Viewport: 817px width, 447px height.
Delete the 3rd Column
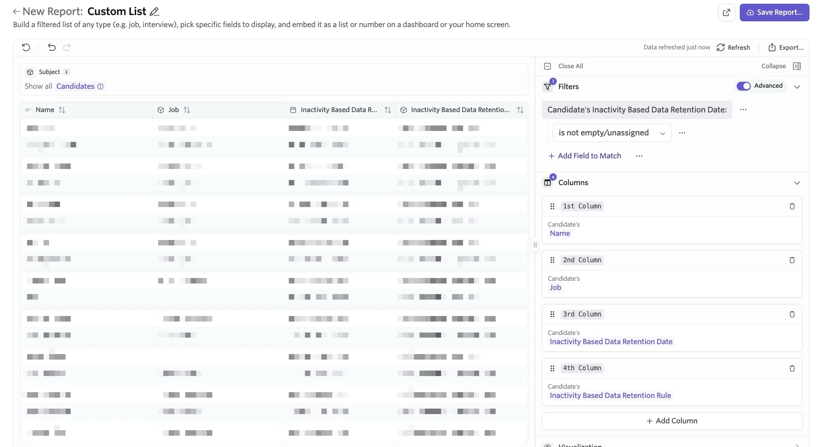point(792,314)
